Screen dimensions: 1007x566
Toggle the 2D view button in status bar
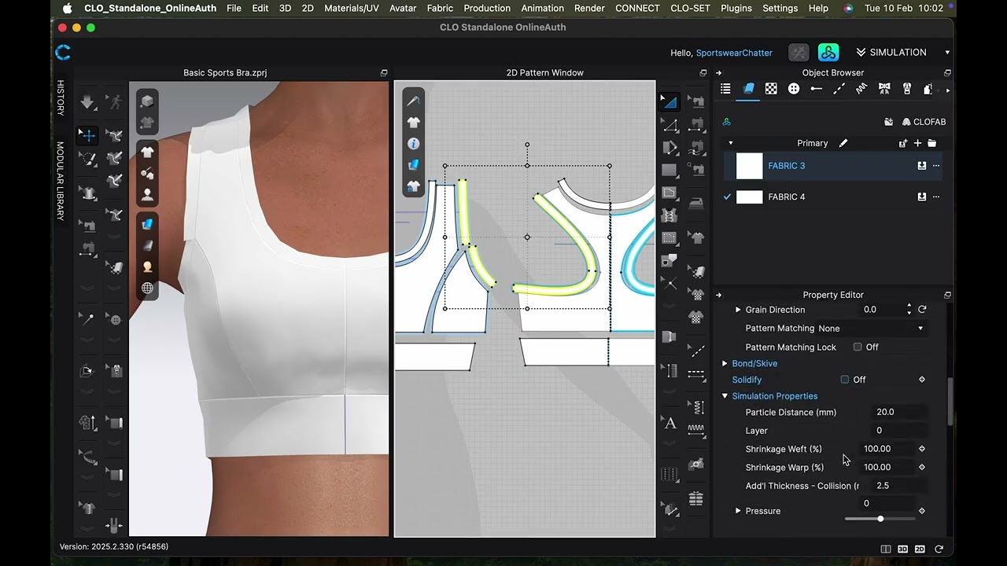[x=920, y=549]
